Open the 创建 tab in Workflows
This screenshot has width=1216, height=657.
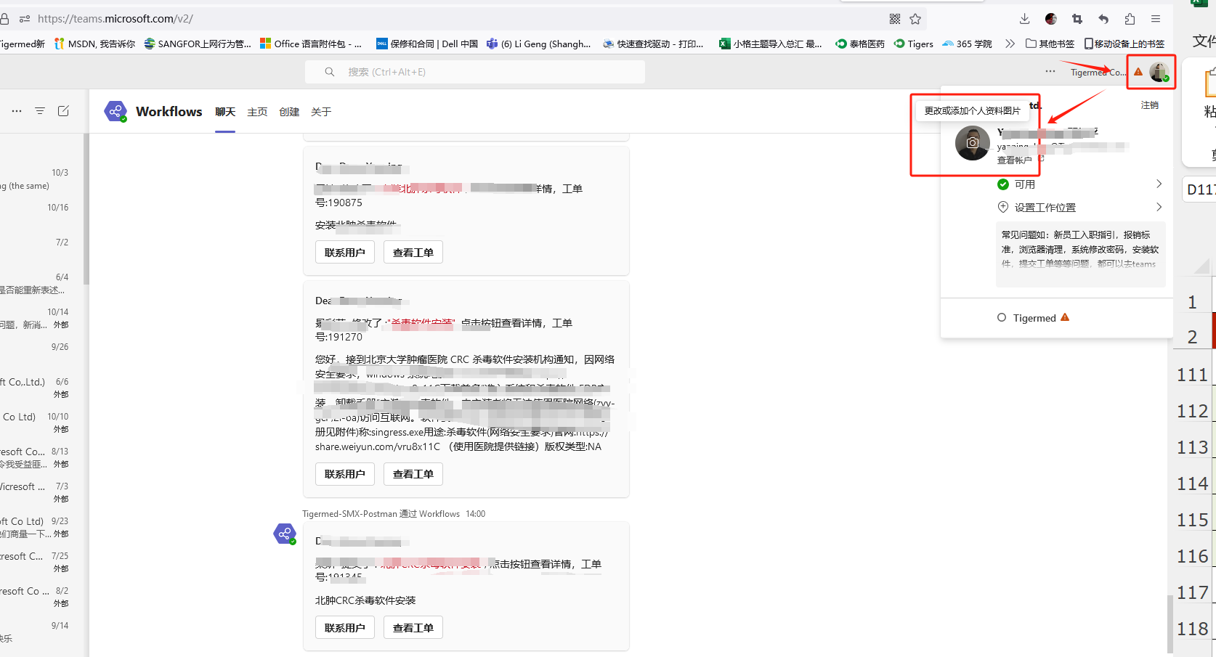(289, 112)
